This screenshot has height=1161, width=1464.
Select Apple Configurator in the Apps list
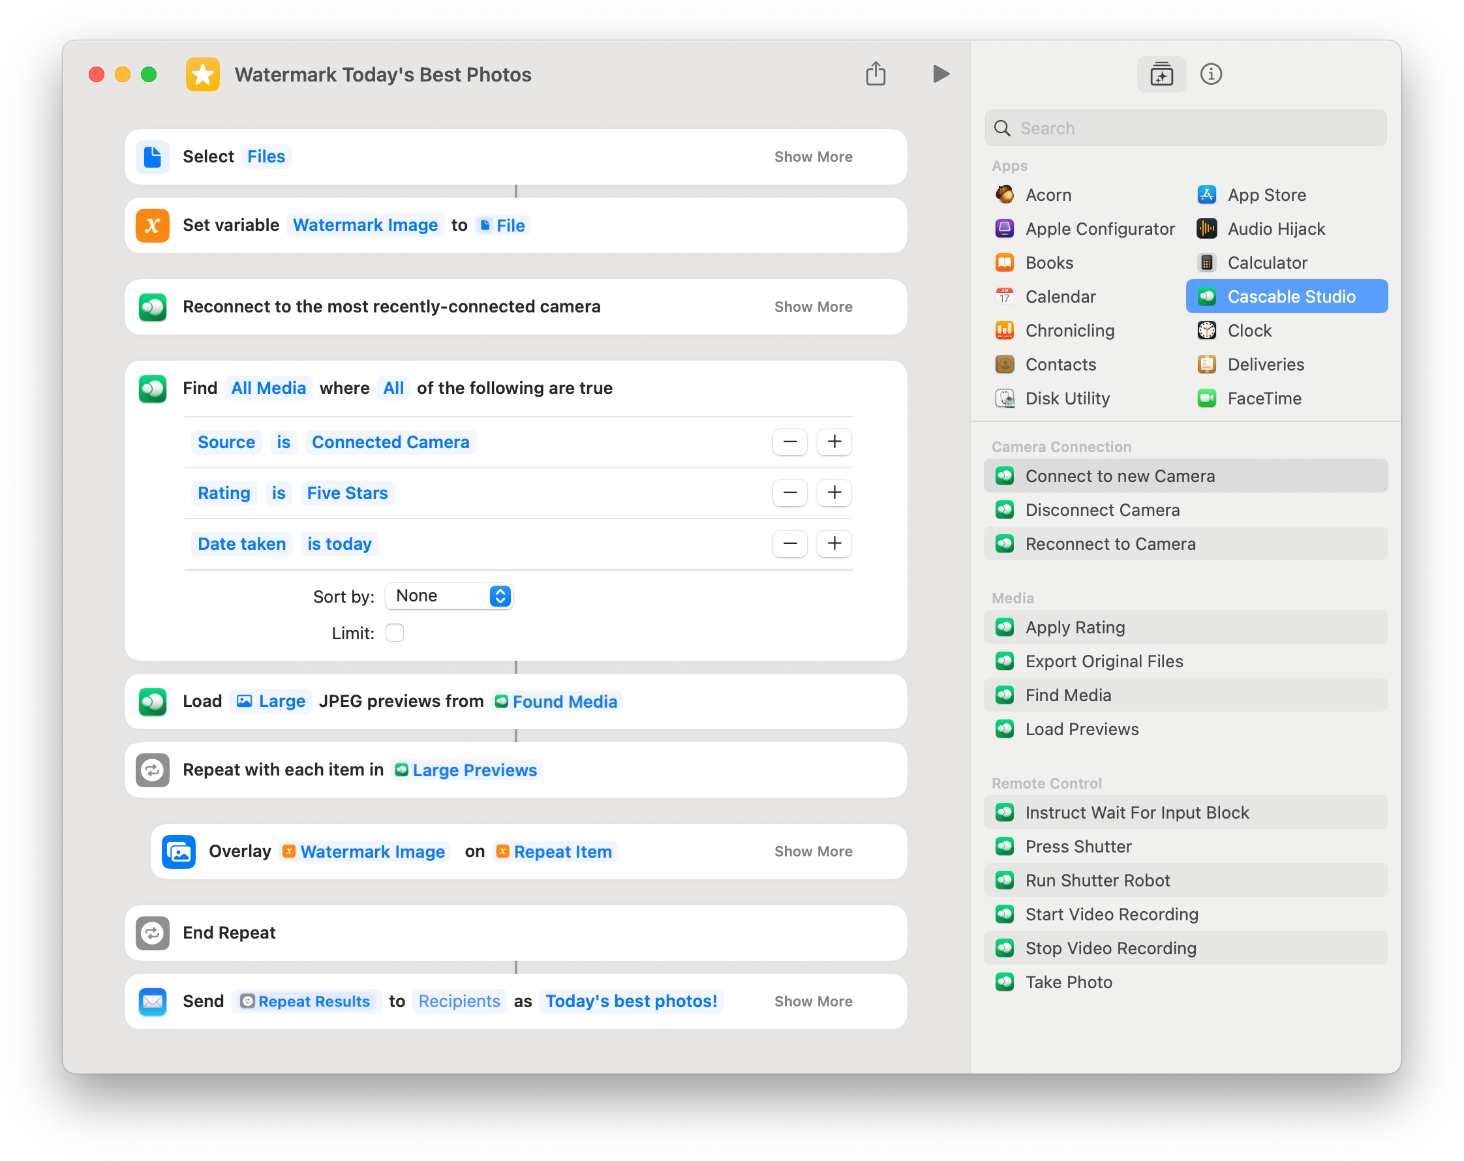click(1084, 229)
